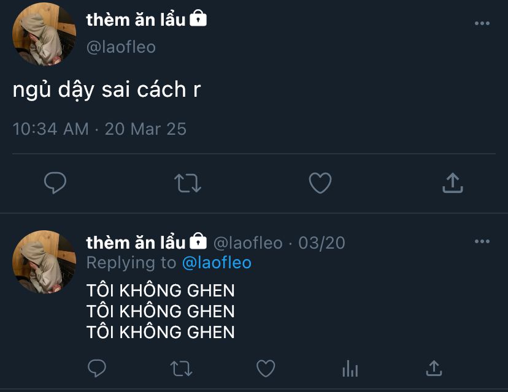Click the 03/20 date on the reply
Viewport: 508px width, 392px height.
click(321, 243)
